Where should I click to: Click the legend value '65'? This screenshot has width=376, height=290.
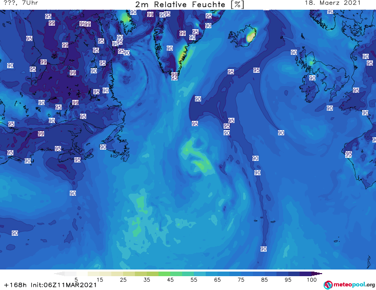(x=217, y=280)
